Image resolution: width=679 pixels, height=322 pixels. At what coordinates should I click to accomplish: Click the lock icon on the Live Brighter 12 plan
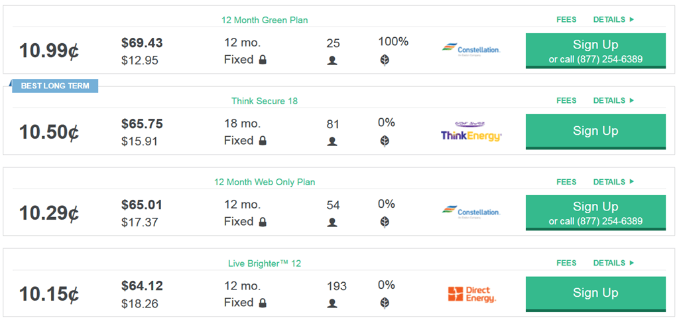point(263,303)
